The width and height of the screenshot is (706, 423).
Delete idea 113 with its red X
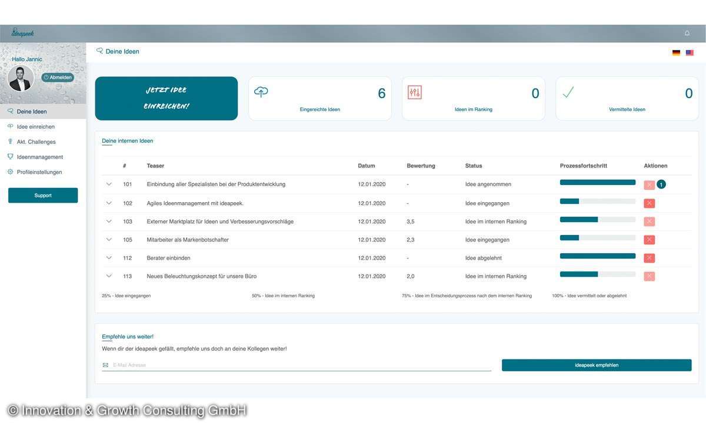649,276
